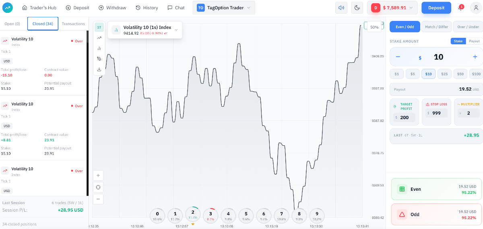Toggle dark mode with moon icon
The height and width of the screenshot is (229, 483).
pos(357,8)
